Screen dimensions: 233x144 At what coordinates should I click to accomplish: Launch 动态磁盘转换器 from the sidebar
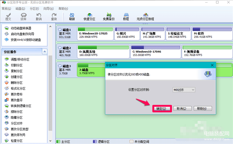point(18,28)
